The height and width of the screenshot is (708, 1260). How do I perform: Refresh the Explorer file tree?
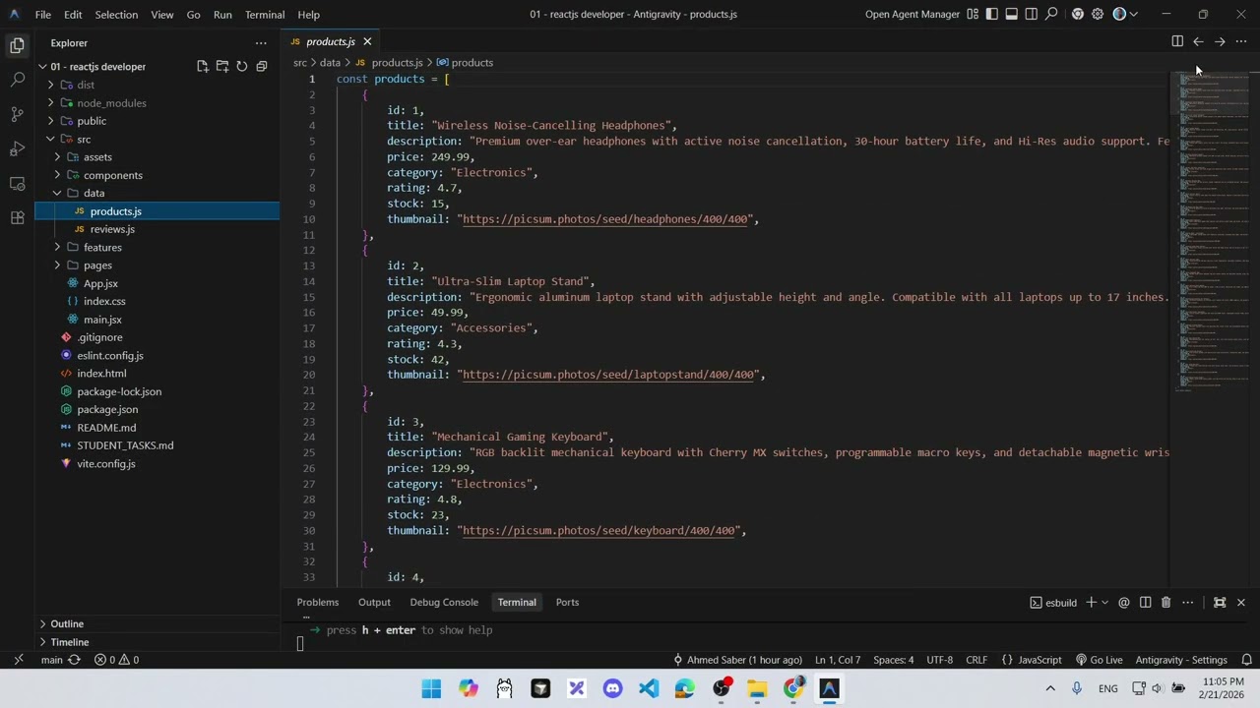coord(241,66)
